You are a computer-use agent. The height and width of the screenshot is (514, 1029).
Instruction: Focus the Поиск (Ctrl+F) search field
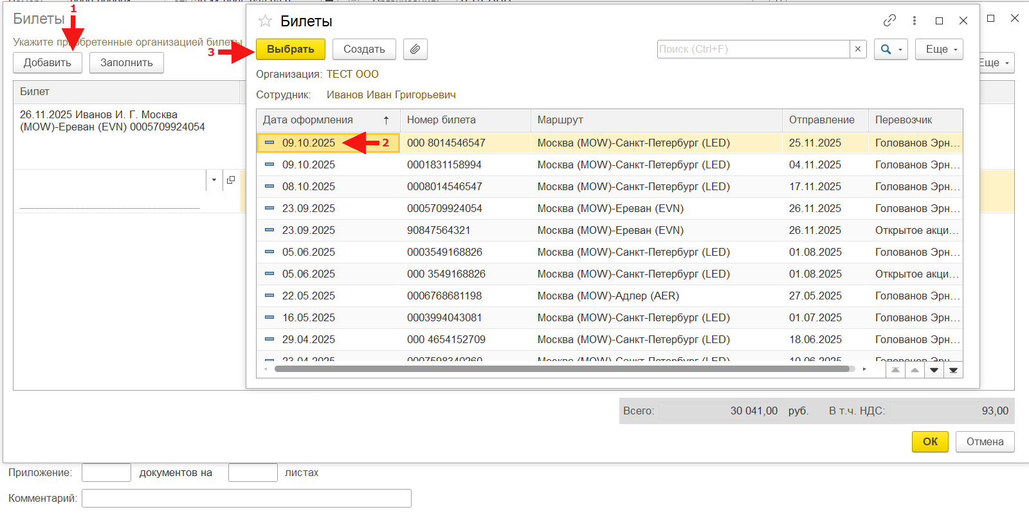point(752,49)
